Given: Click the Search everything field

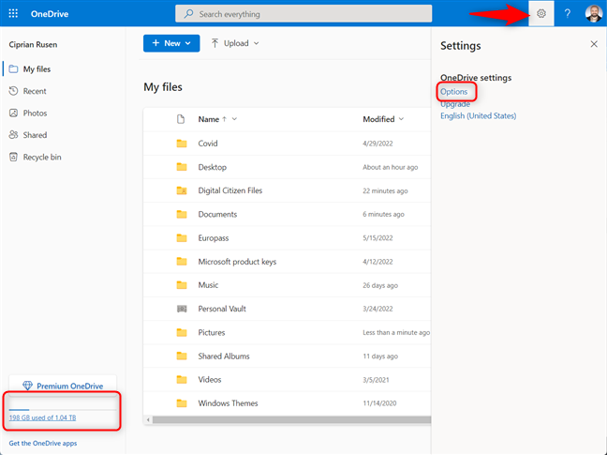Looking at the screenshot, I should [303, 14].
